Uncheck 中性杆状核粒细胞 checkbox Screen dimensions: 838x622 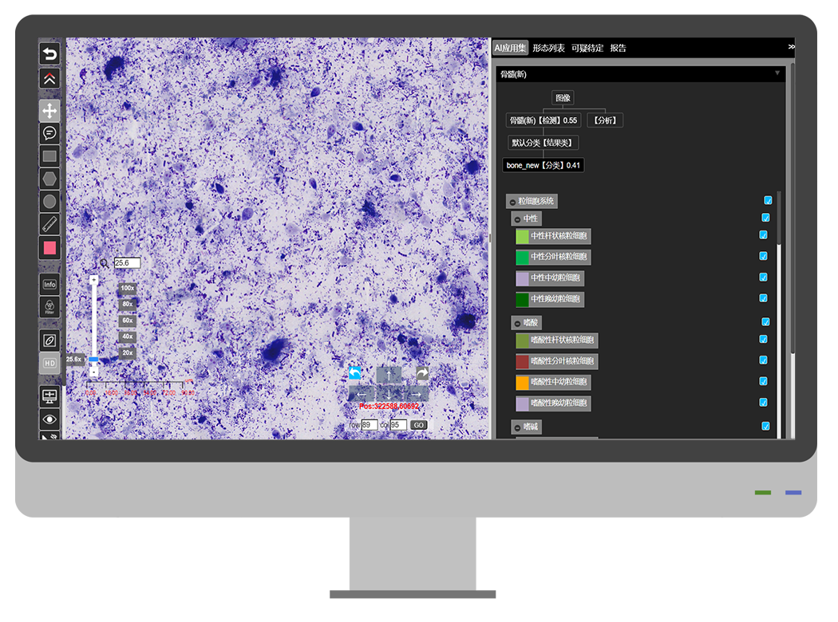[763, 235]
